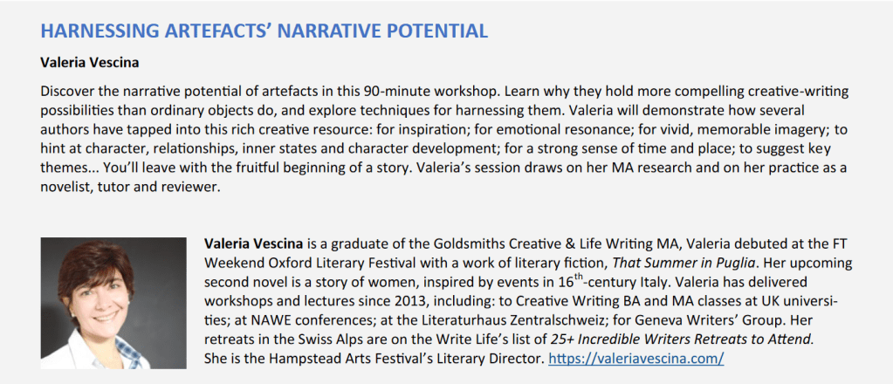The width and height of the screenshot is (893, 384).
Task: Click the Valeria Vescina name below the heading
Action: click(90, 63)
